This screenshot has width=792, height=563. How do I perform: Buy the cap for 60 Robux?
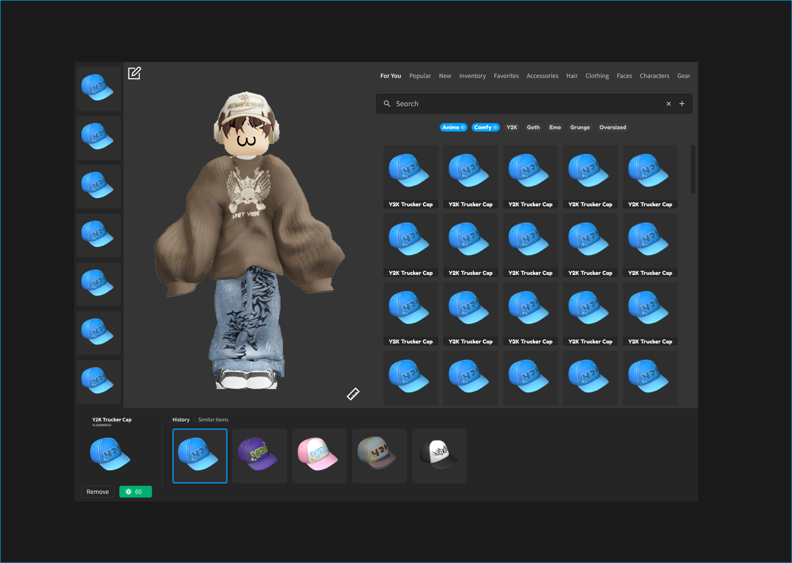[x=136, y=492]
